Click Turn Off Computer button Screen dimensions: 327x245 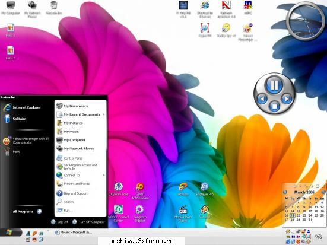coord(88,222)
